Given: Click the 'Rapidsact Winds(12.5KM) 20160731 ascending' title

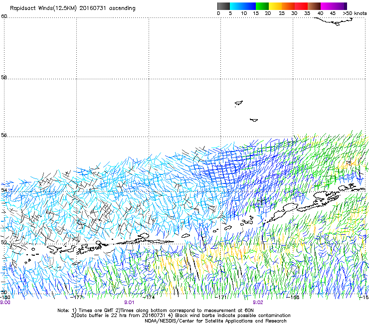Looking at the screenshot, I should [73, 8].
